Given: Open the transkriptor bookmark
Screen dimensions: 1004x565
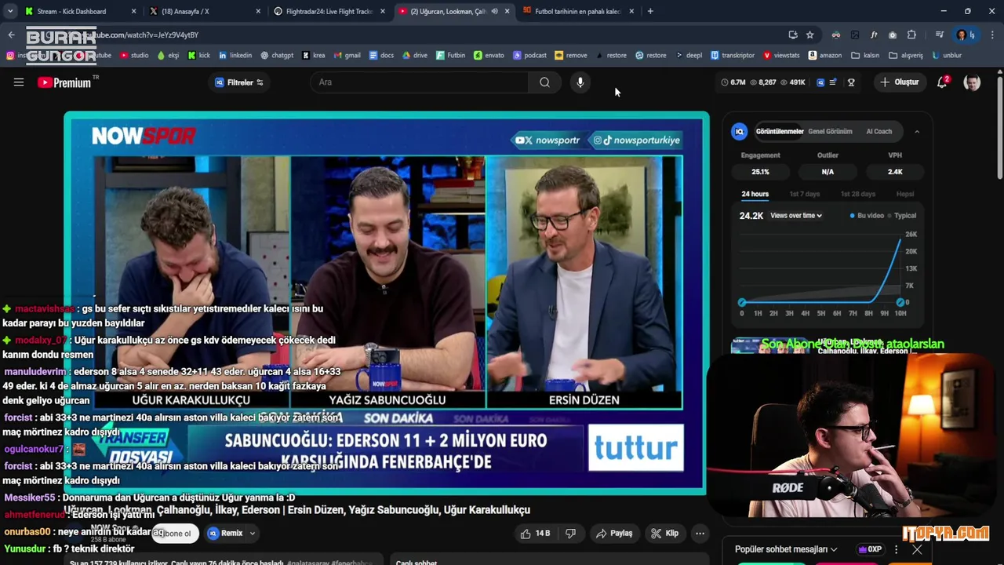Looking at the screenshot, I should pos(733,56).
